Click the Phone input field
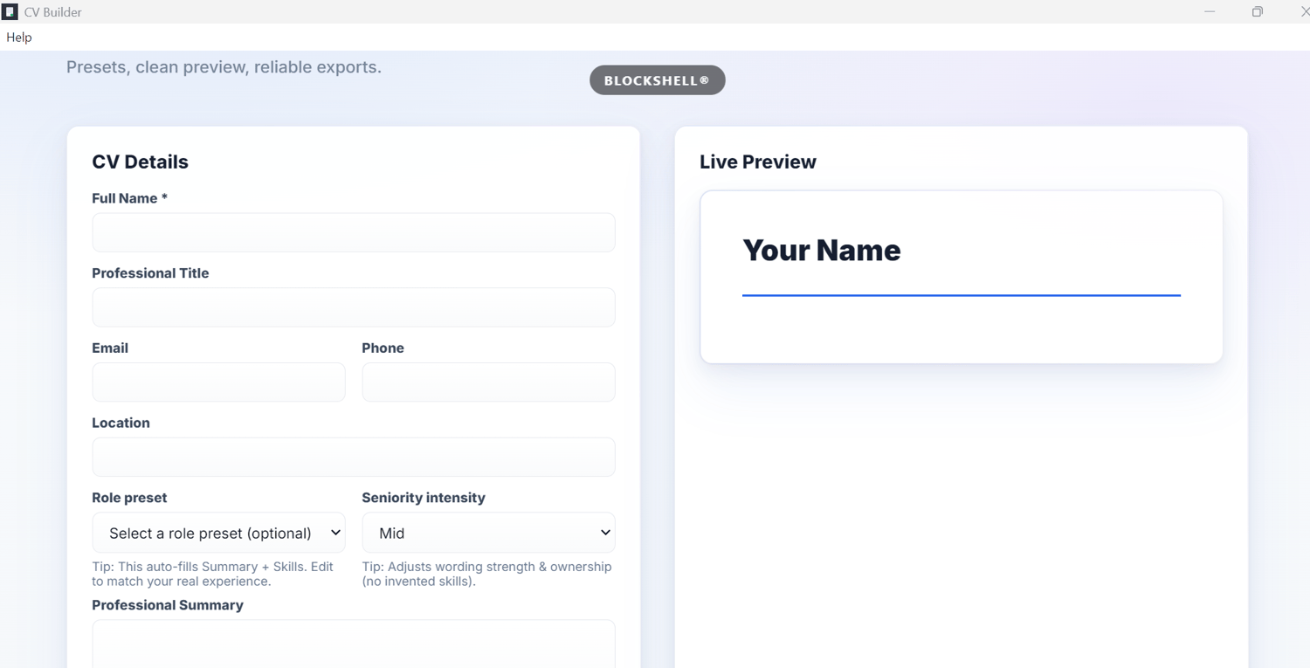 pyautogui.click(x=488, y=382)
